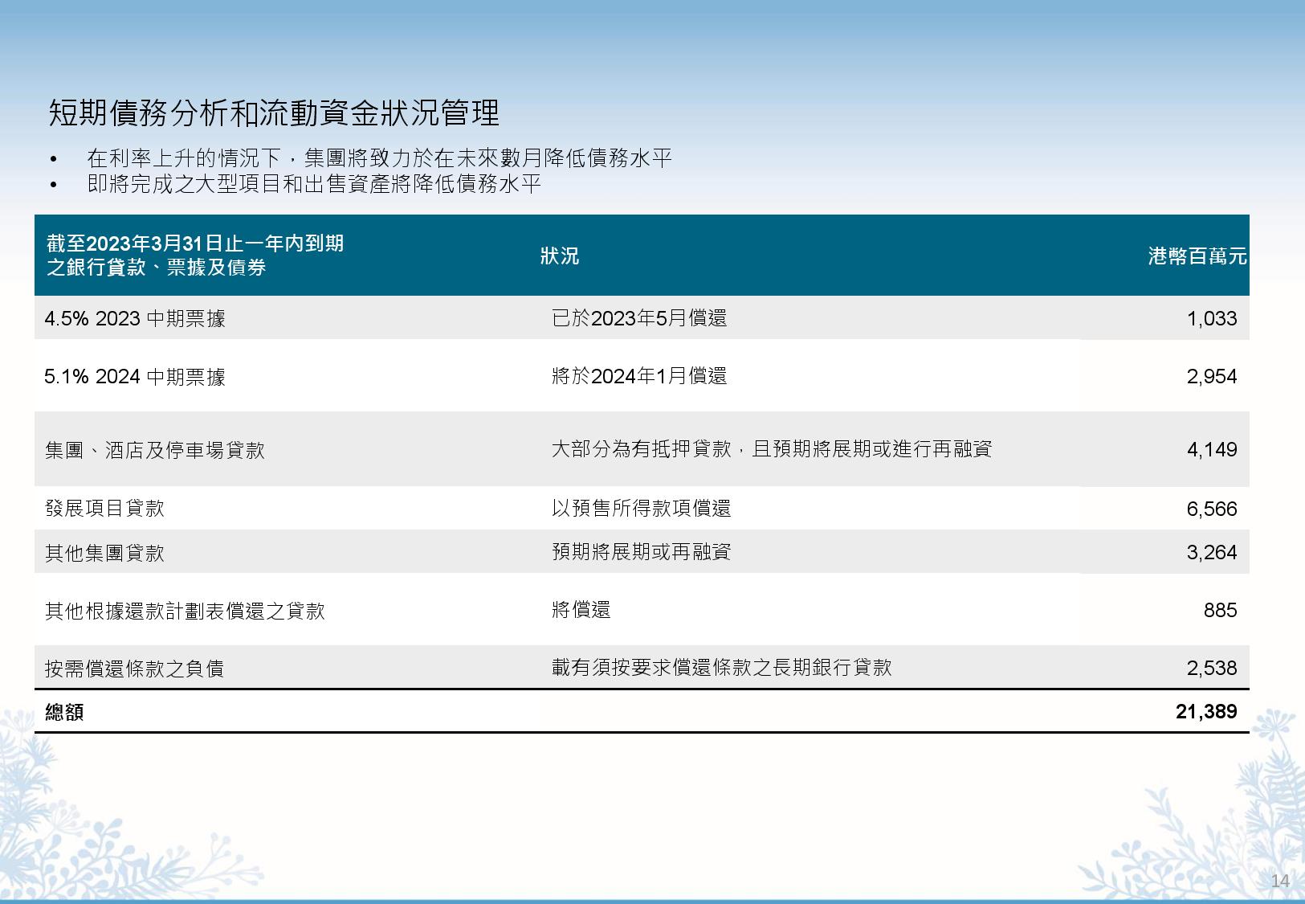
Task: Click the 港幣百萬元 column header
Action: tap(1197, 256)
